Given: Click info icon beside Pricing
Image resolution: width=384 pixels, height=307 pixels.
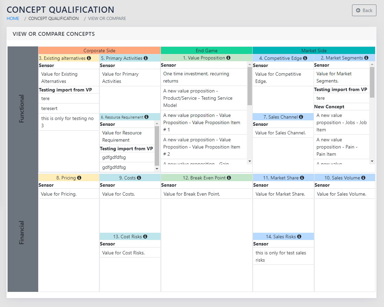Looking at the screenshot, I should click(79, 178).
